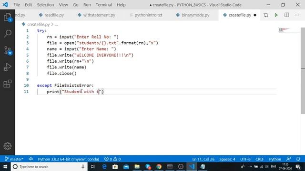Screen dimensions: 305x171
Task: Click unsaved dot on createfile.py tab
Action: [255, 15]
